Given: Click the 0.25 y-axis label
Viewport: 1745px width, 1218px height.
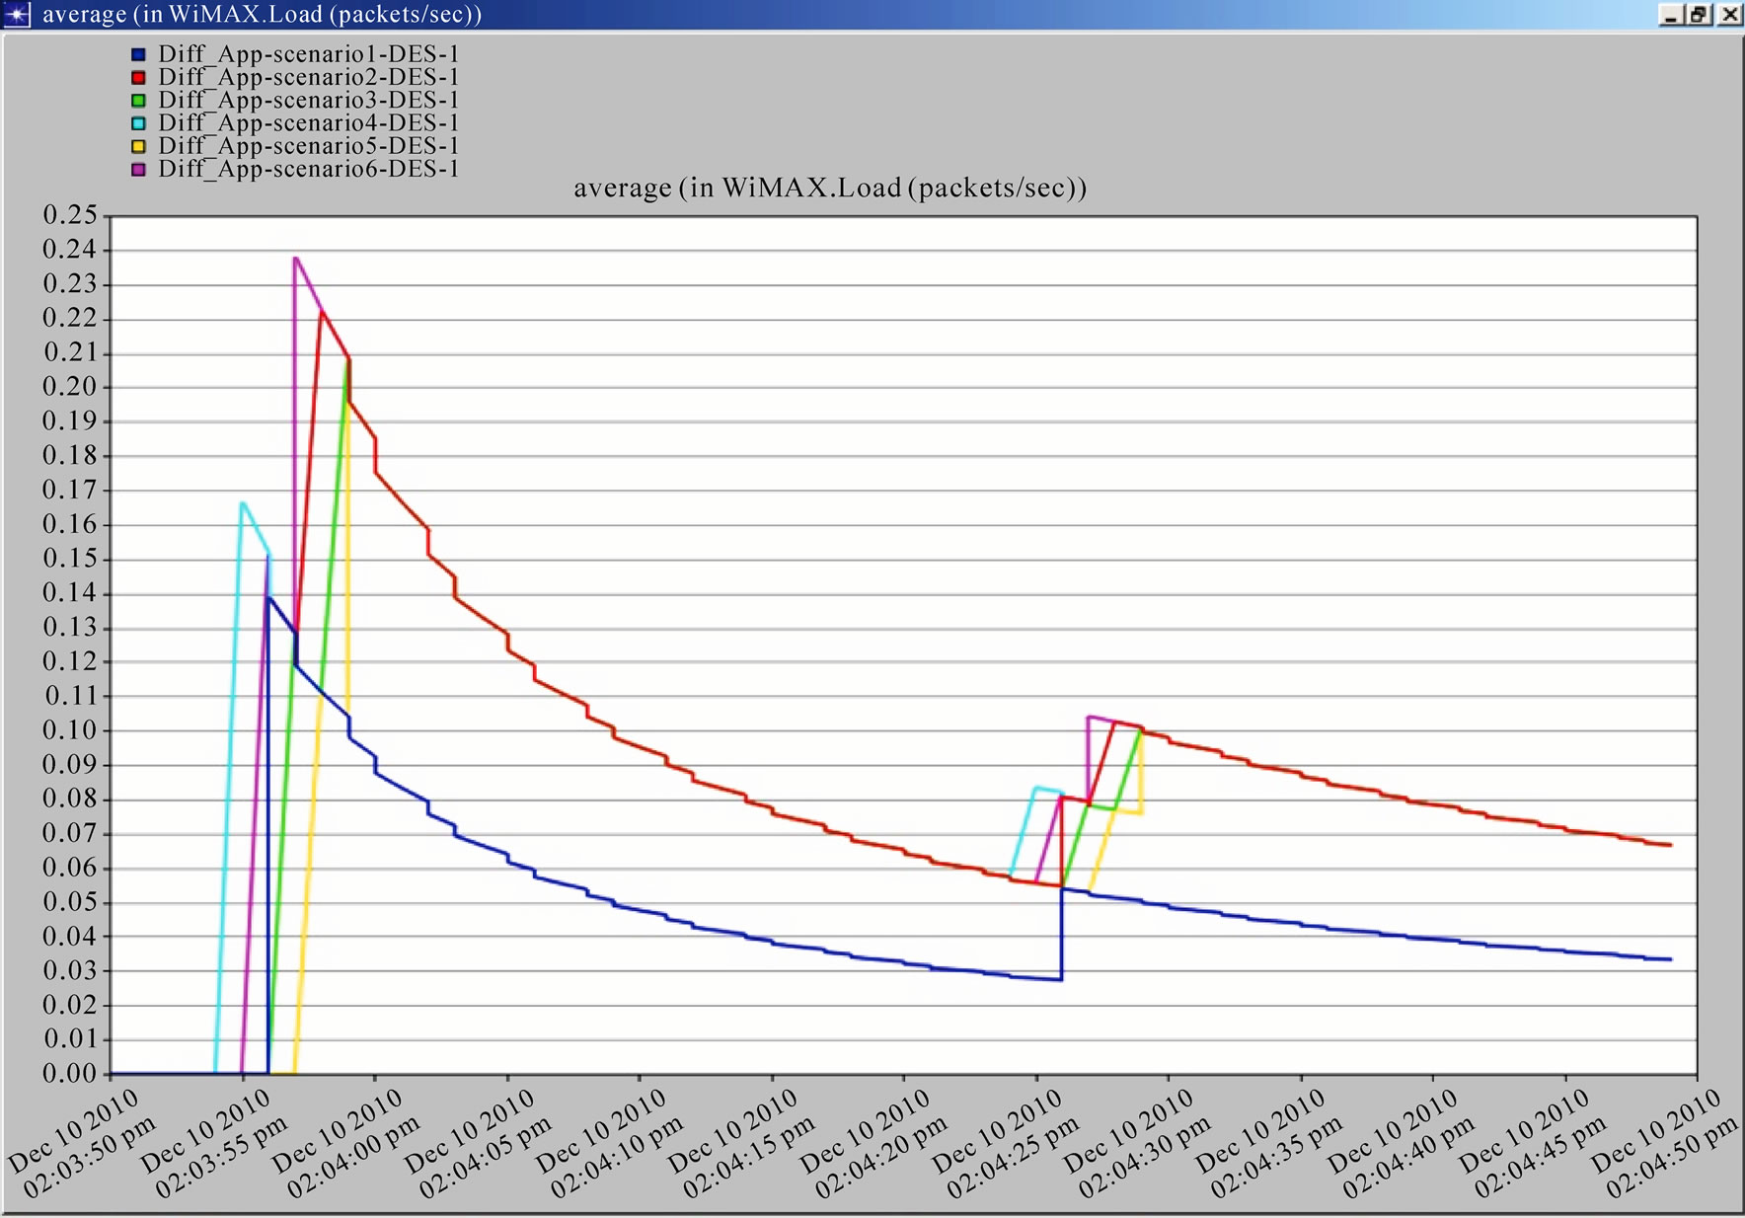Looking at the screenshot, I should pyautogui.click(x=70, y=215).
